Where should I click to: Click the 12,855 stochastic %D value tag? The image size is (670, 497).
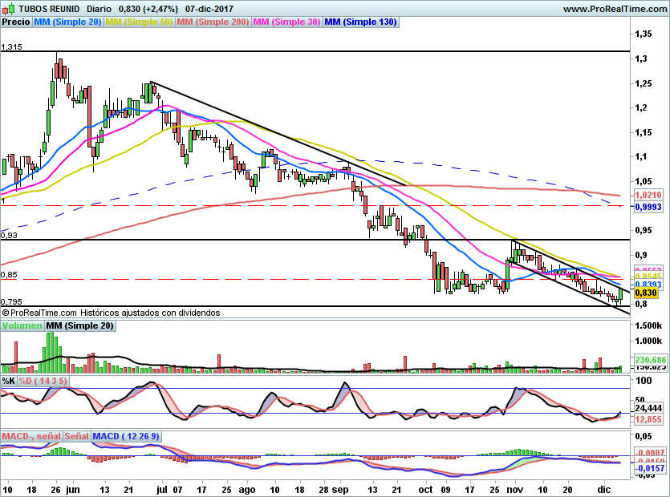(648, 420)
